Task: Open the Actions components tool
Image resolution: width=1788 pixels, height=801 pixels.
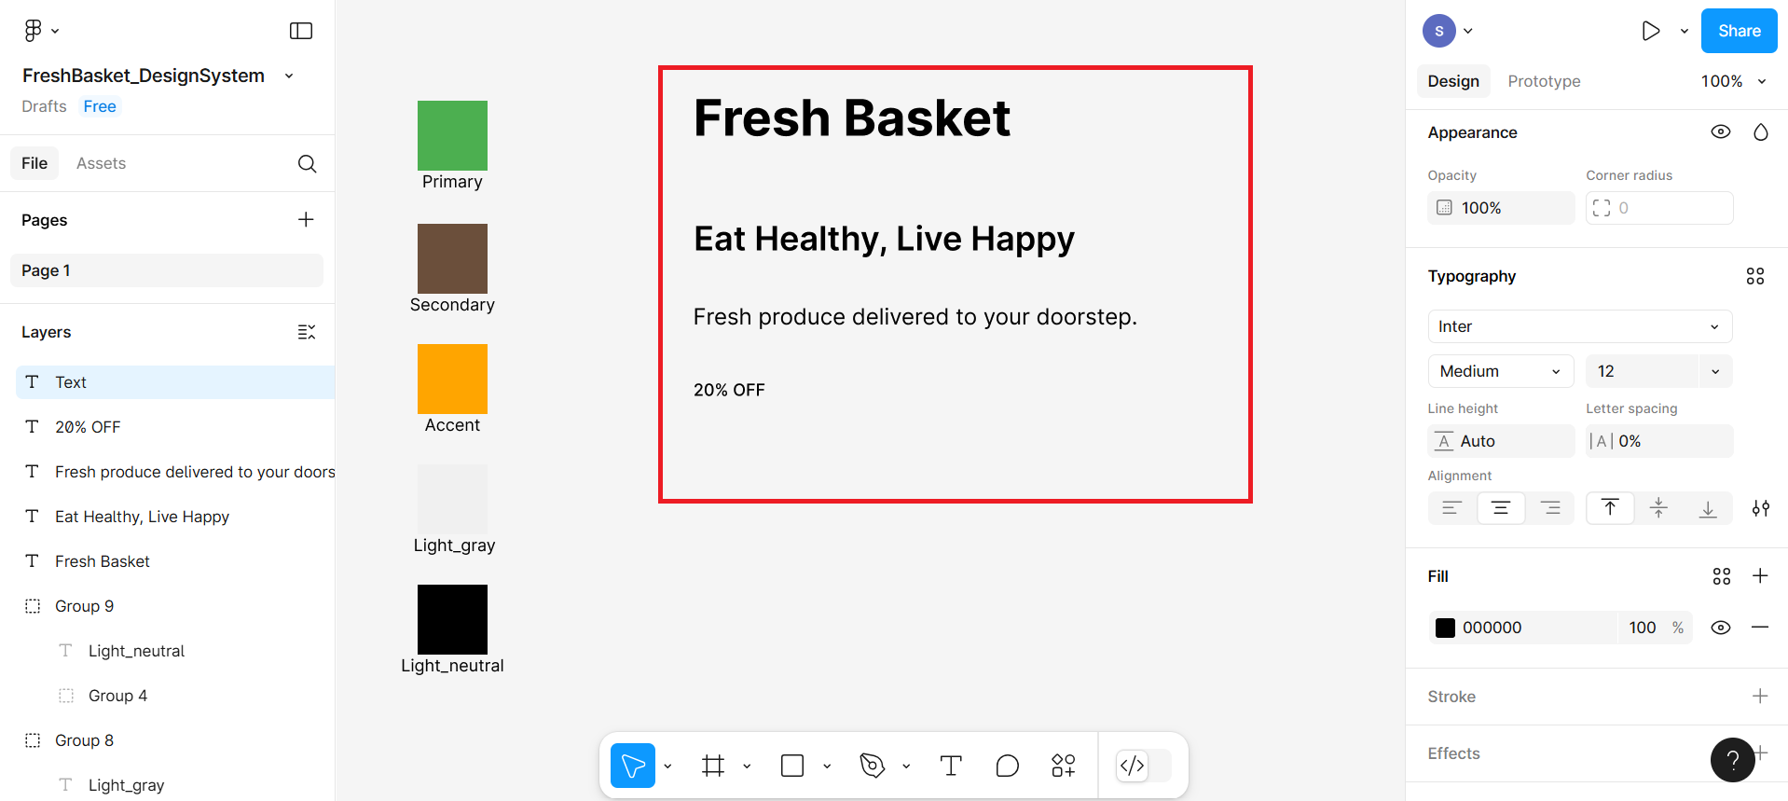Action: (x=1063, y=766)
